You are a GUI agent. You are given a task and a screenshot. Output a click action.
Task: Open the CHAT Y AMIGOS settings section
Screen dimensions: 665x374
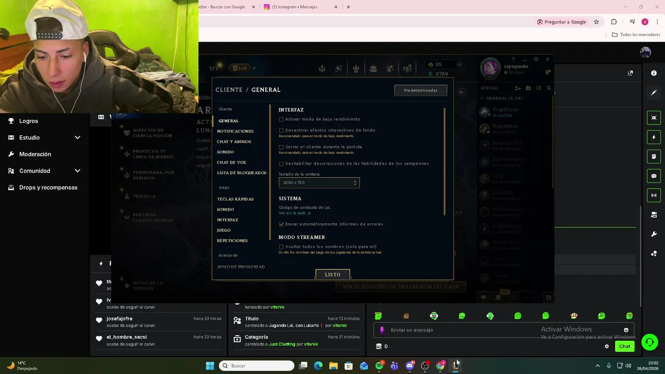click(234, 142)
